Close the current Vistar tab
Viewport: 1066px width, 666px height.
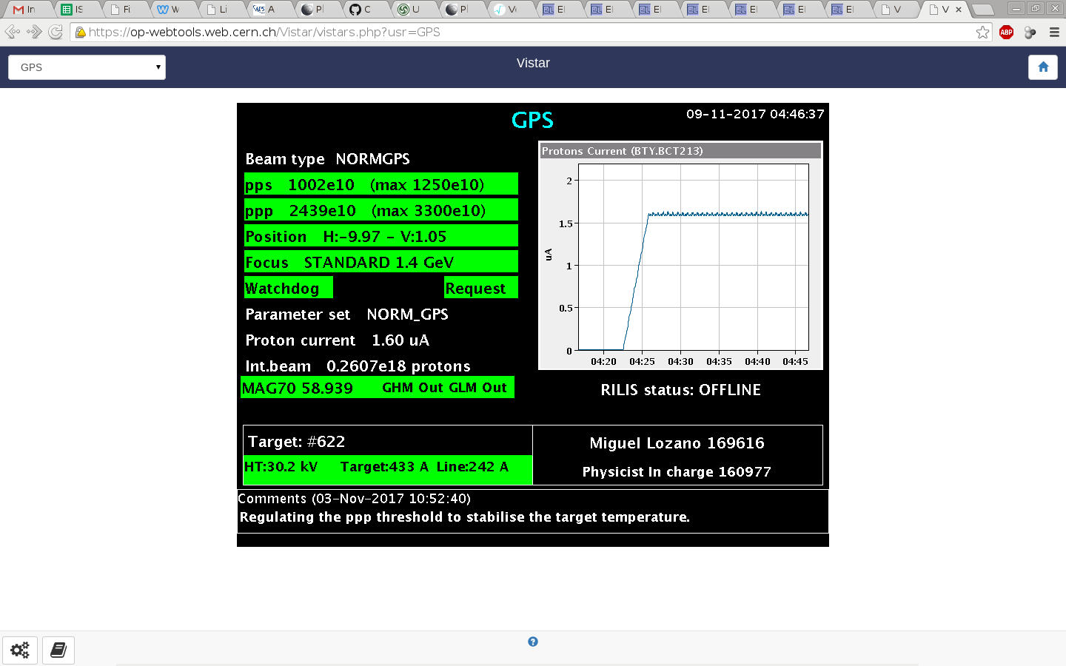tap(959, 10)
